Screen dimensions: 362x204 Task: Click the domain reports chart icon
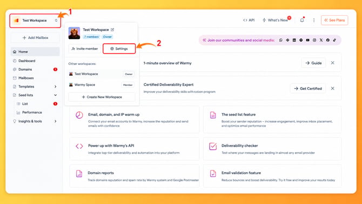pos(79,174)
